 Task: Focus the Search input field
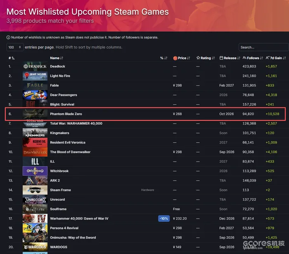(x=263, y=47)
